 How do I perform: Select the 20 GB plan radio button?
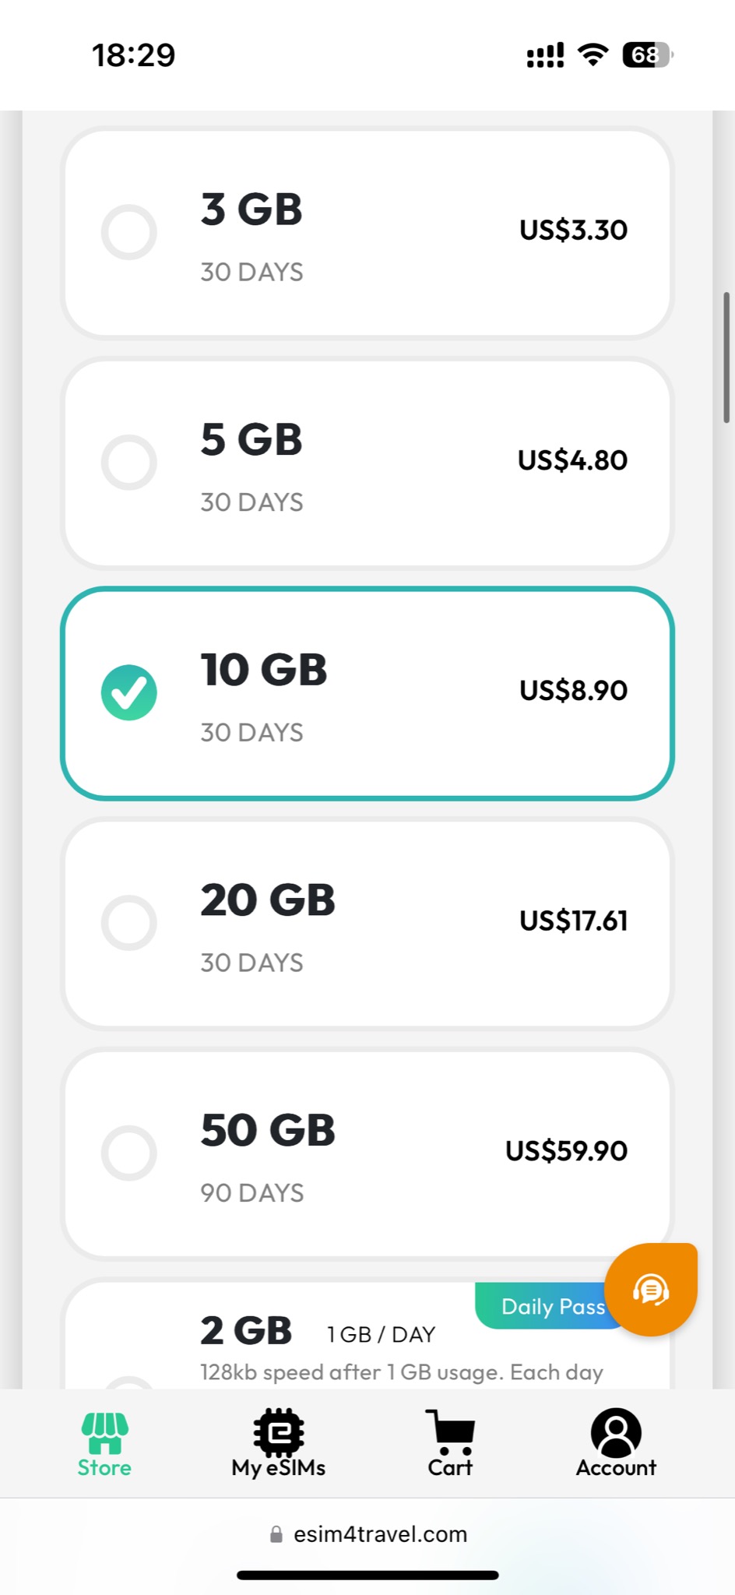[x=129, y=922]
